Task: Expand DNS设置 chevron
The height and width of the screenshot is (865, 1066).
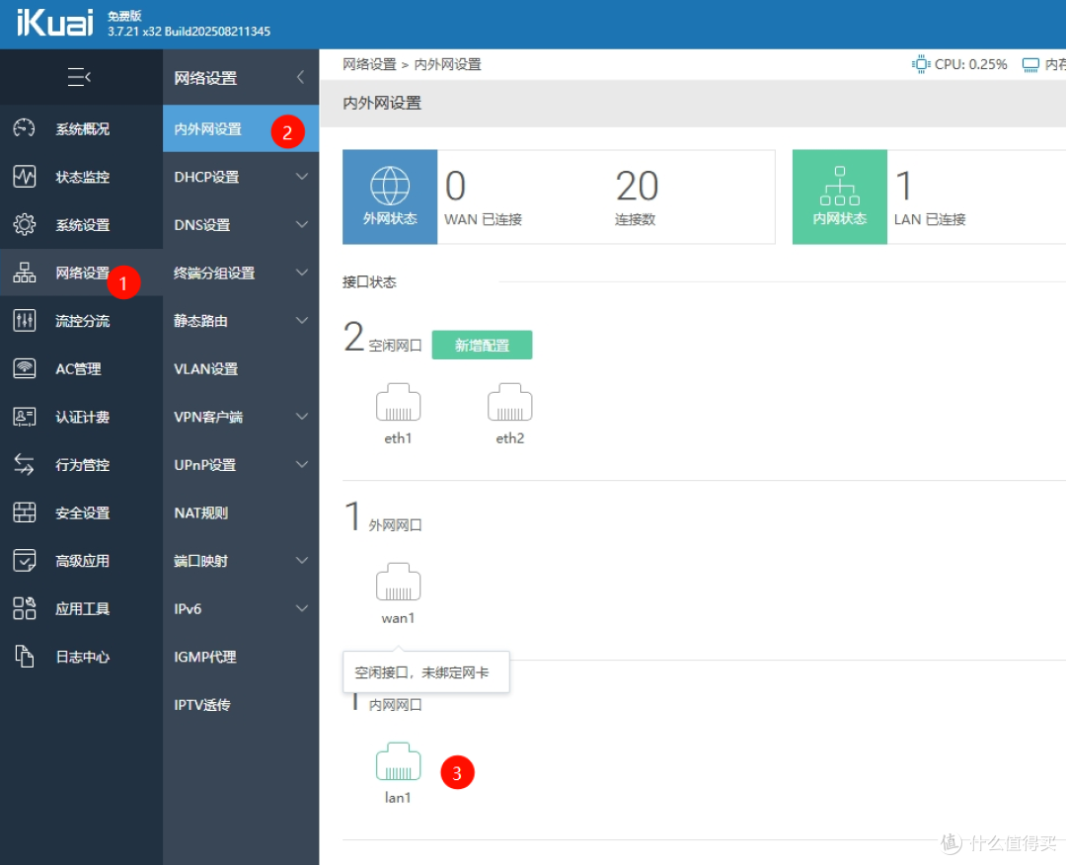Action: pyautogui.click(x=302, y=224)
